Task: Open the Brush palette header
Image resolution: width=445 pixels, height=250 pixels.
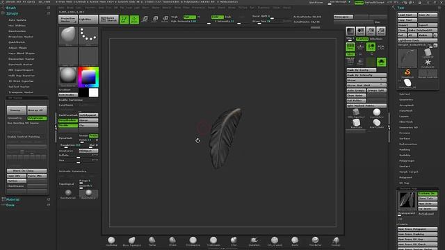Action: point(11,8)
